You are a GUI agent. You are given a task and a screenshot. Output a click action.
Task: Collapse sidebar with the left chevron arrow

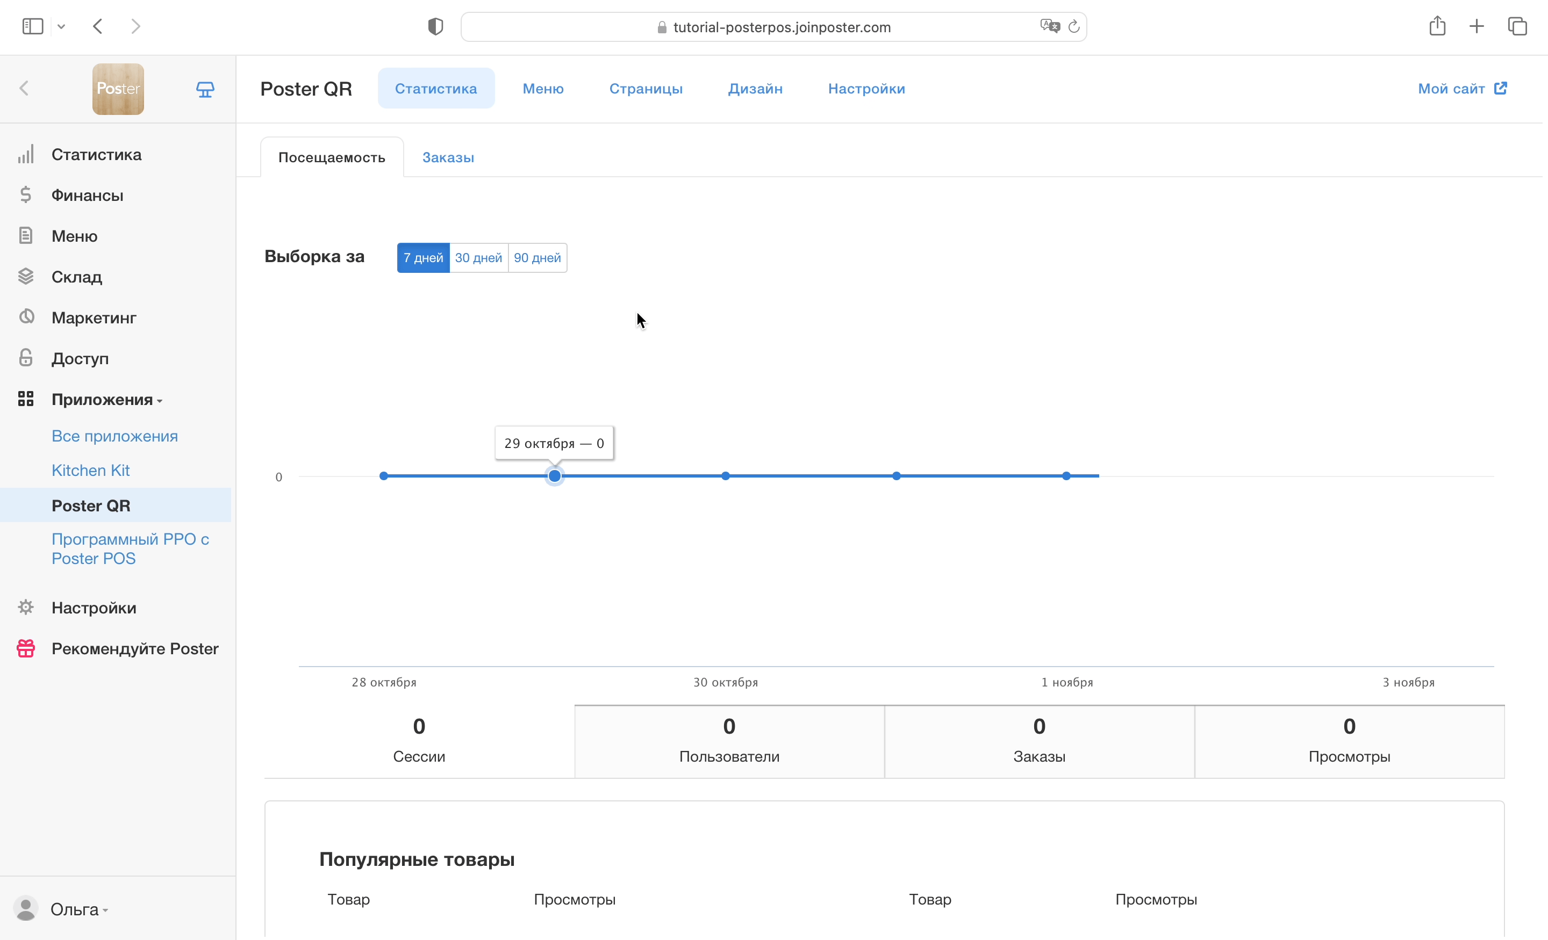coord(24,89)
